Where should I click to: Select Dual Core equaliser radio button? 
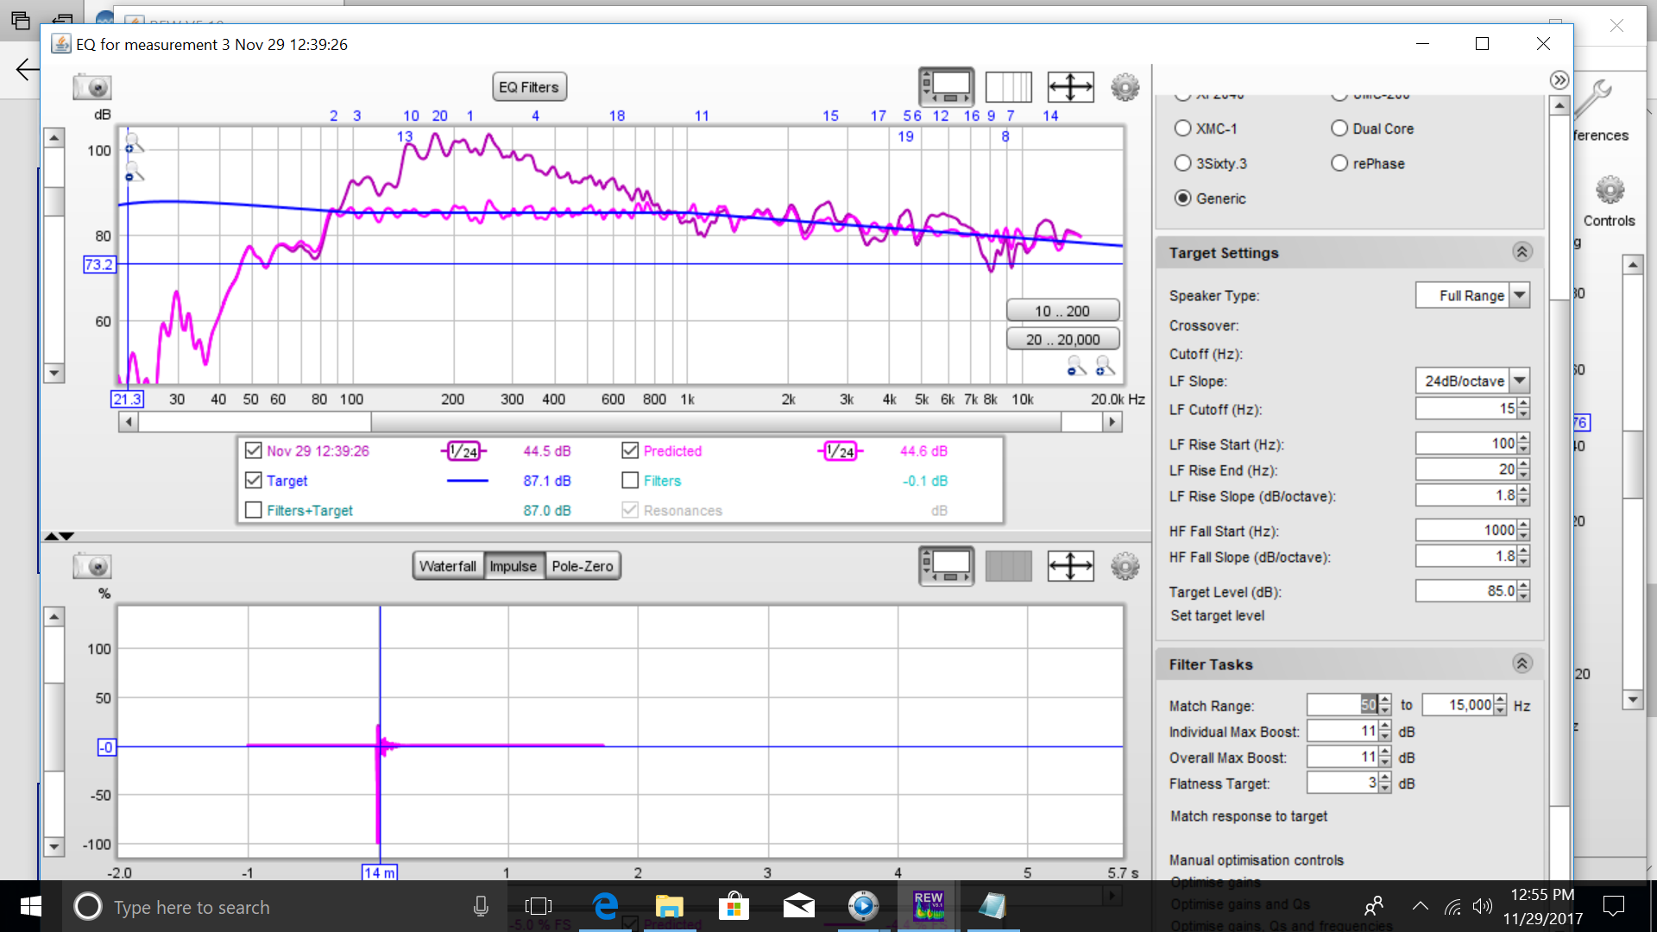click(x=1339, y=129)
